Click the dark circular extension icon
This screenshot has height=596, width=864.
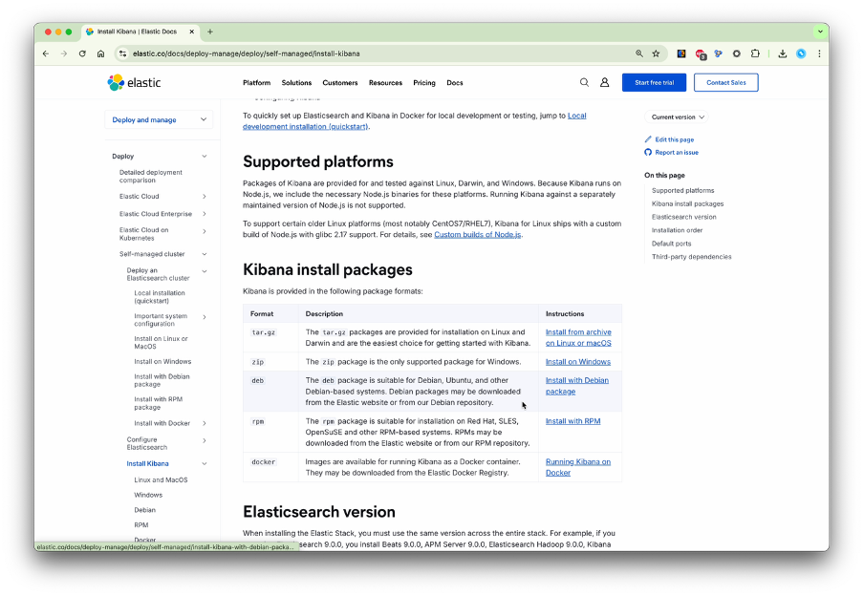[737, 54]
